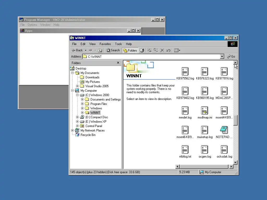Click the vertical scrollbar thumb
267x200 pixels.
[235, 120]
